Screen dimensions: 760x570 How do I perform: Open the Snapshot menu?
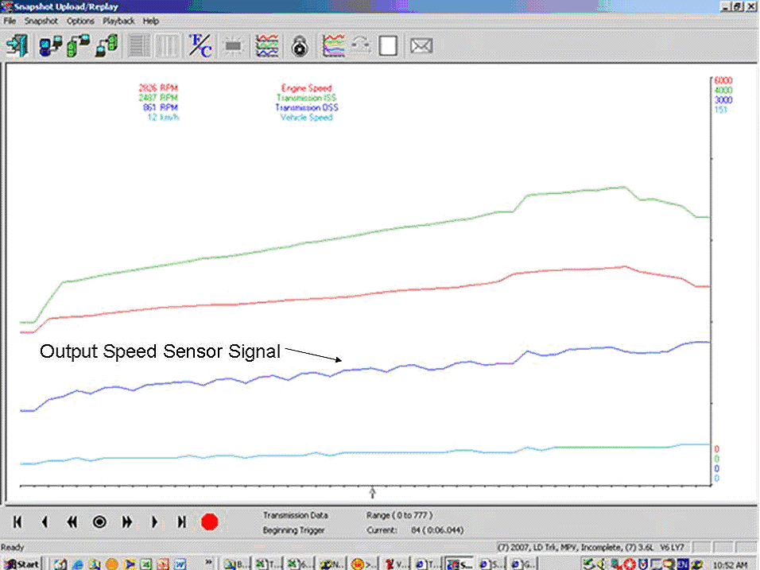click(41, 21)
